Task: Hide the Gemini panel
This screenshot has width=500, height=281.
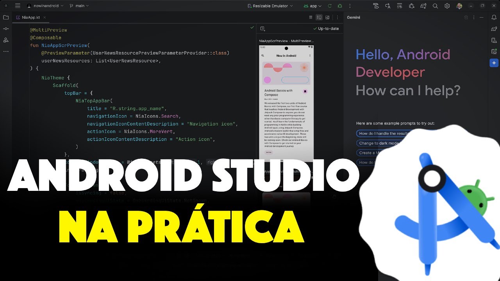Action: pos(482,18)
